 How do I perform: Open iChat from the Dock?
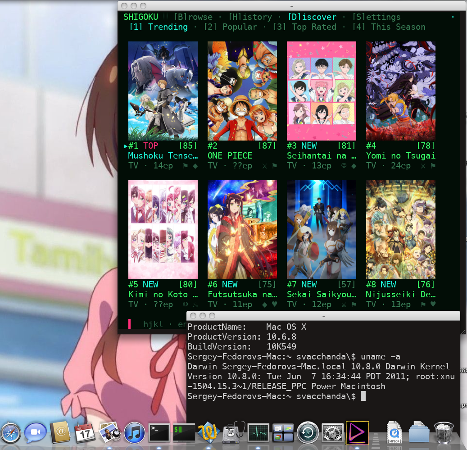point(36,433)
